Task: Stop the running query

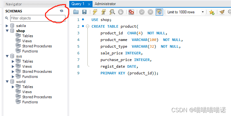Action: point(121,12)
